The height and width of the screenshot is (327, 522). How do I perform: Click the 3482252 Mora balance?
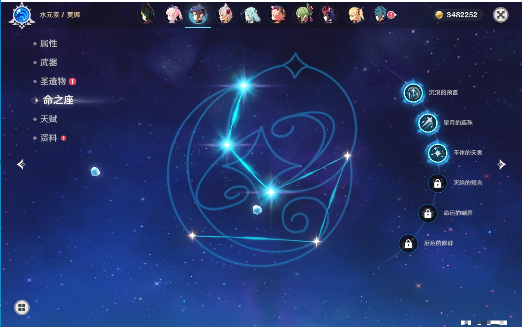pyautogui.click(x=462, y=15)
